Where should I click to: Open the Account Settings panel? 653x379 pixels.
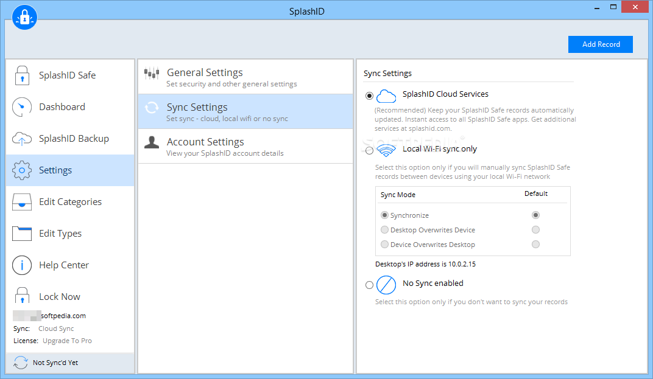pos(245,146)
